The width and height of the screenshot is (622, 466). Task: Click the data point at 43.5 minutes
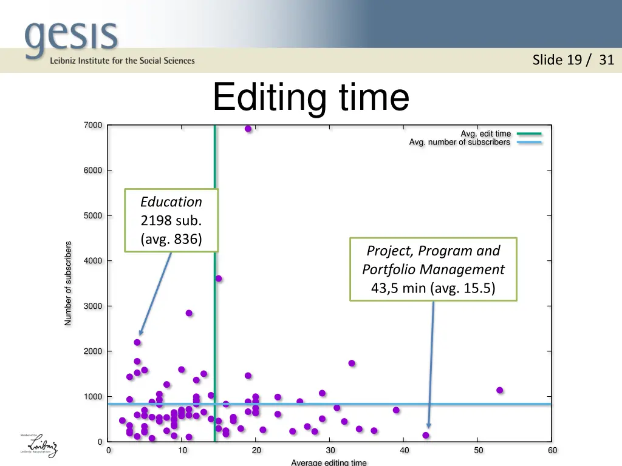tap(426, 435)
